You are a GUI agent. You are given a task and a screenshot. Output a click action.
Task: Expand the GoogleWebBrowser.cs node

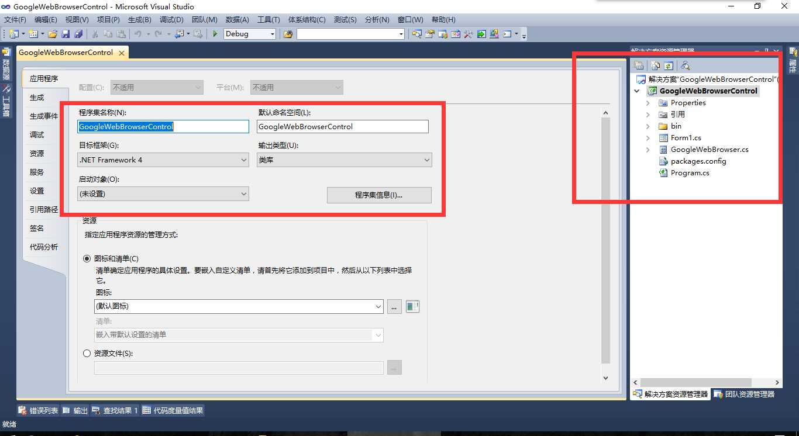648,150
